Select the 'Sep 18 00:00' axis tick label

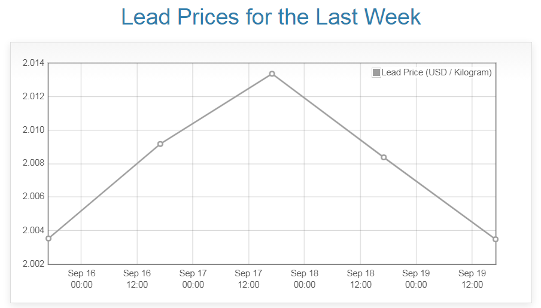(305, 279)
